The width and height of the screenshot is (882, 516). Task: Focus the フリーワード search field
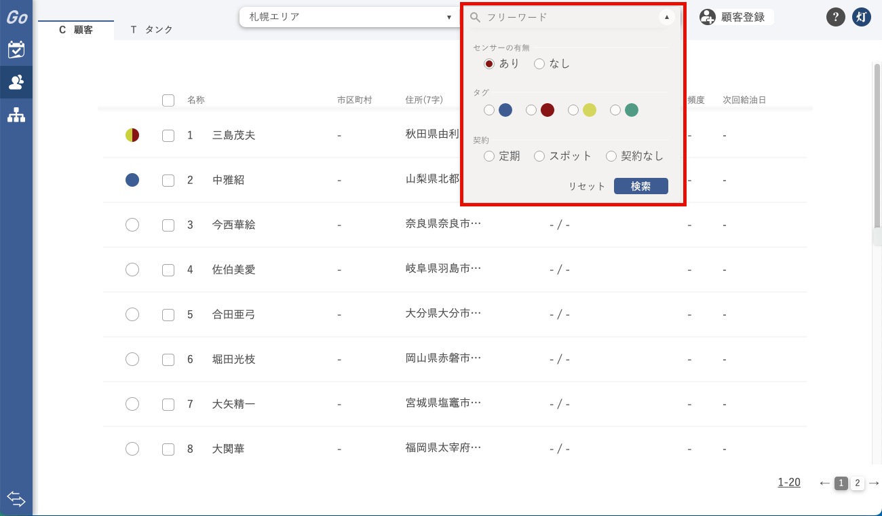point(570,17)
